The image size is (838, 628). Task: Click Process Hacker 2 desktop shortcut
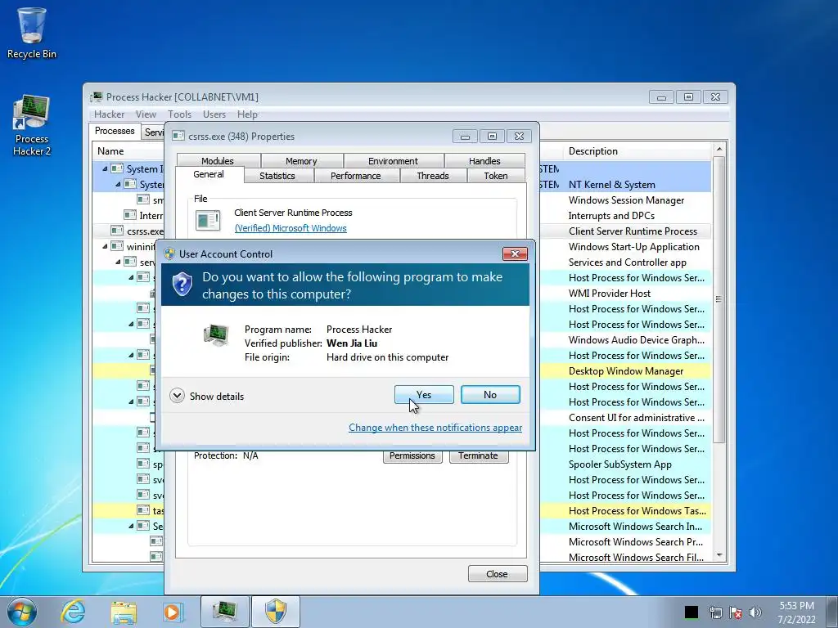coord(32,125)
